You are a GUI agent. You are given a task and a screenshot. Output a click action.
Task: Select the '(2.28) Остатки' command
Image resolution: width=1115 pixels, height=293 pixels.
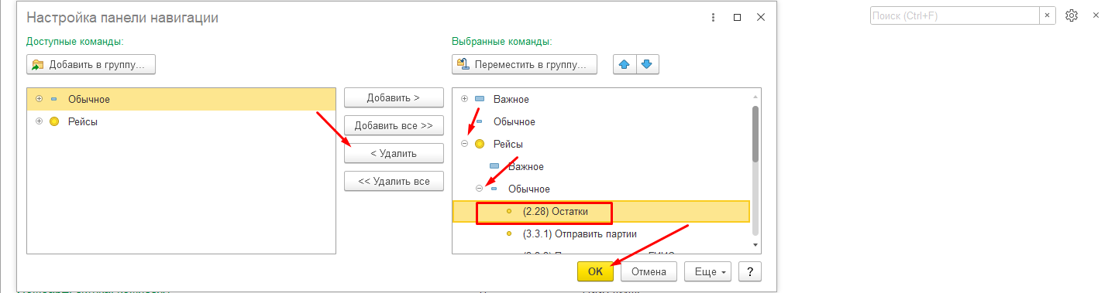click(601, 211)
